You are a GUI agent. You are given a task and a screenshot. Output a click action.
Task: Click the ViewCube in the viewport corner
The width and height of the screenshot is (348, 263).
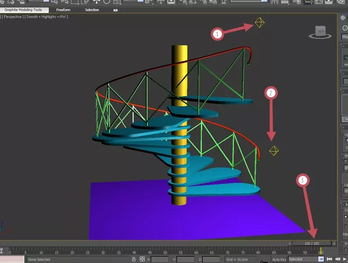(x=320, y=31)
